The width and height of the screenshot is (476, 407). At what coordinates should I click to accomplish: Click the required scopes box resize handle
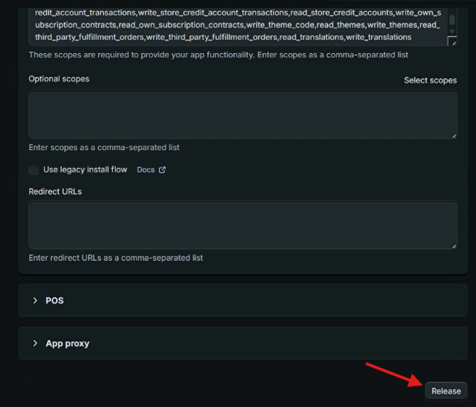tap(453, 43)
